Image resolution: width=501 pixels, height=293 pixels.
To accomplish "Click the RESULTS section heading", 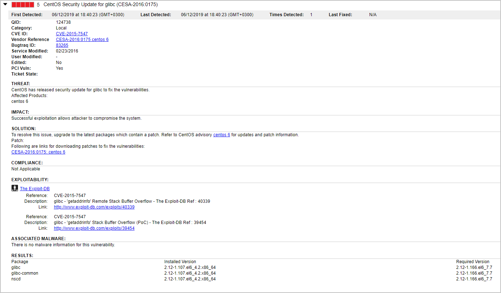I will (x=22, y=256).
